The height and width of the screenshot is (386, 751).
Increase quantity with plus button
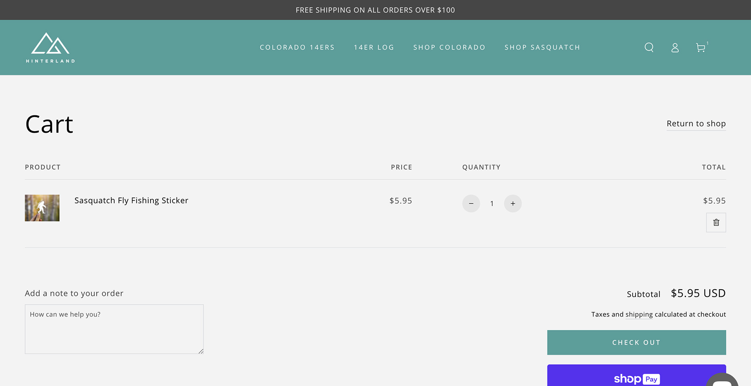[513, 203]
